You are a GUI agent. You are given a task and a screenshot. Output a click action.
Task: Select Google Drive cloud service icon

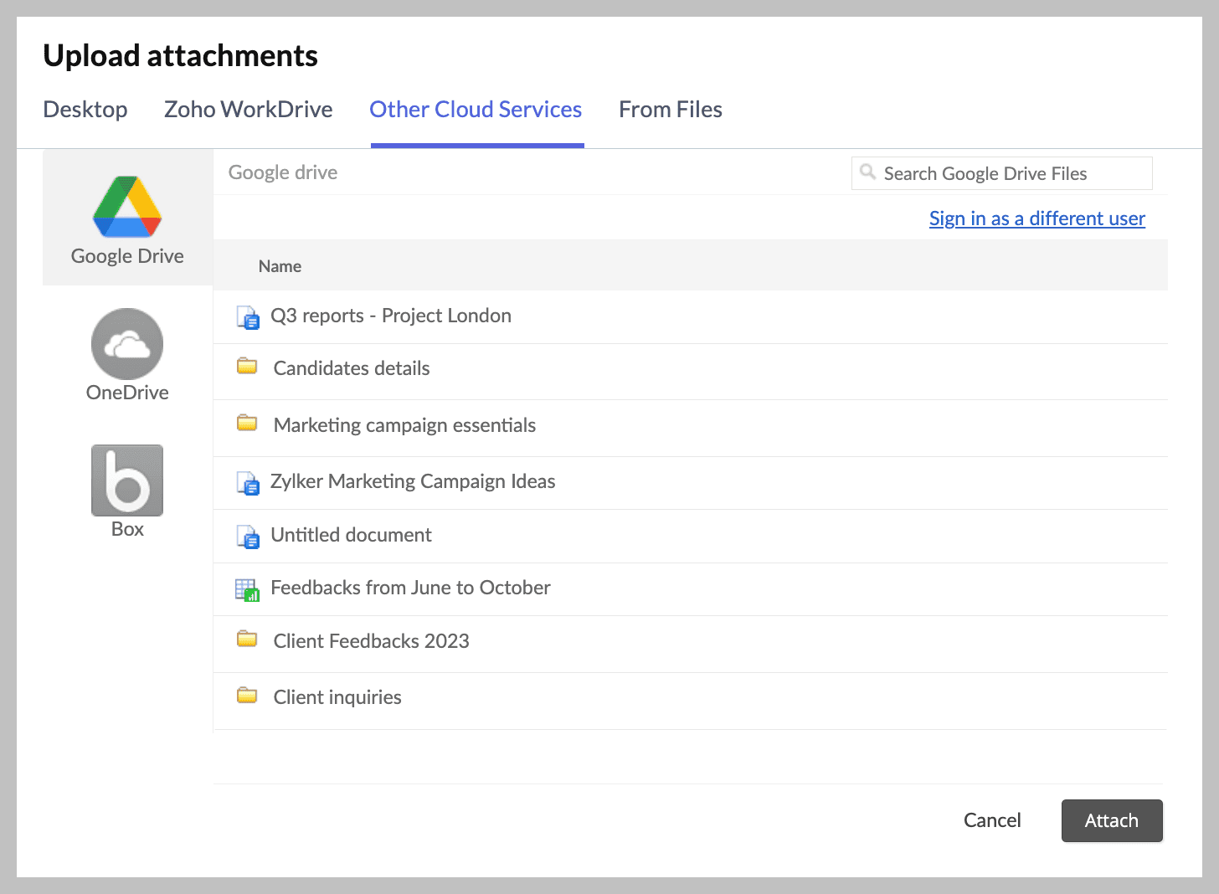(x=127, y=208)
